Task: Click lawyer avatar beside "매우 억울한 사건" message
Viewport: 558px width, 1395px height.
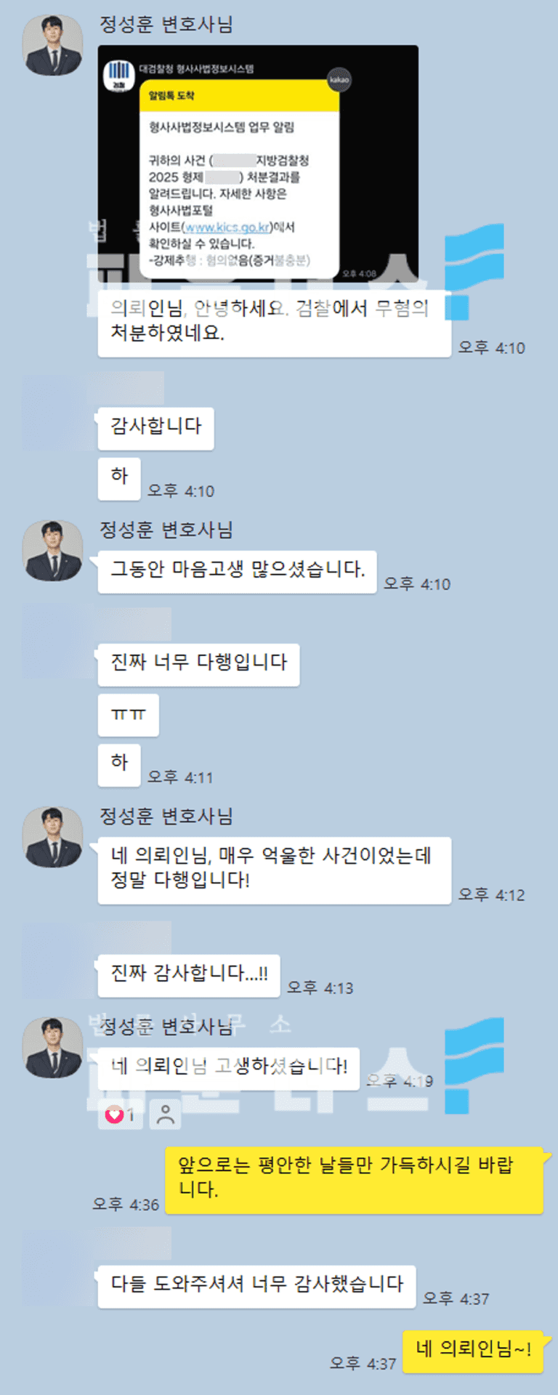Action: (x=52, y=836)
